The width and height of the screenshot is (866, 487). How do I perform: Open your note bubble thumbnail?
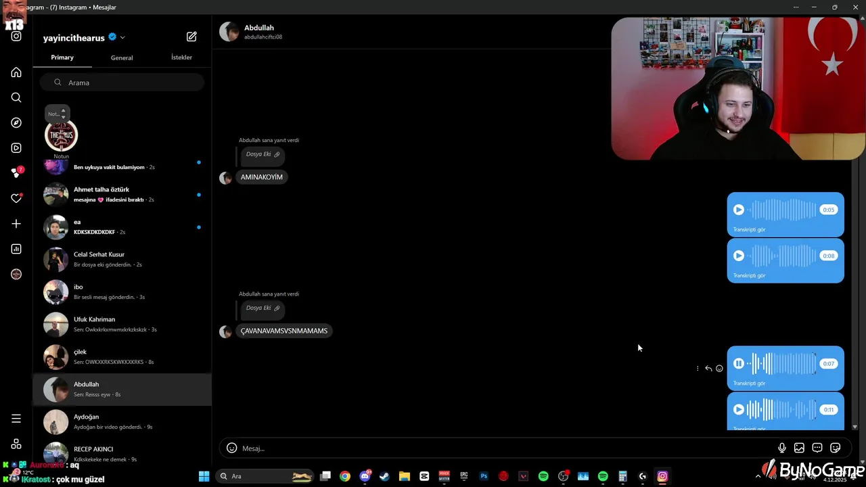(61, 135)
